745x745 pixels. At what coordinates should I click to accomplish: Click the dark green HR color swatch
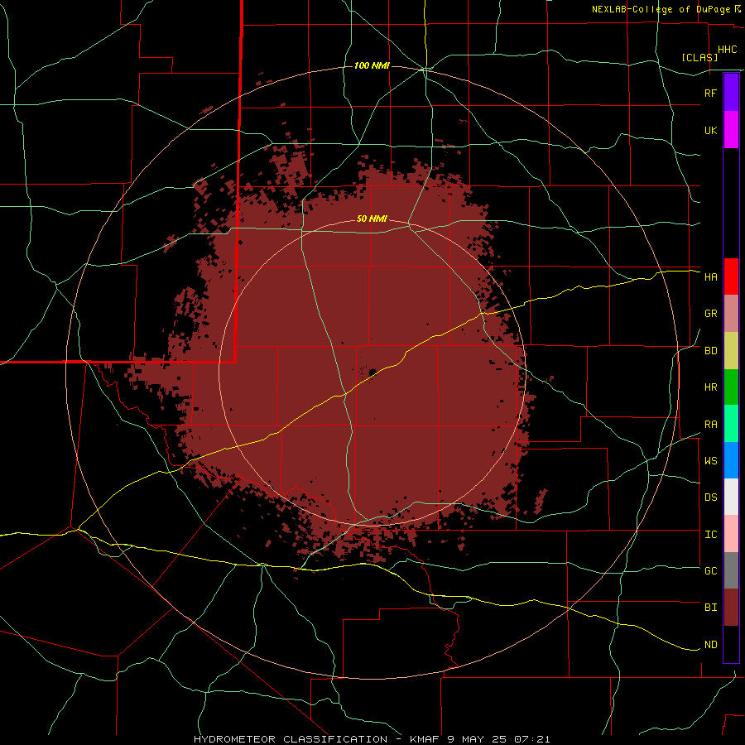(x=731, y=387)
